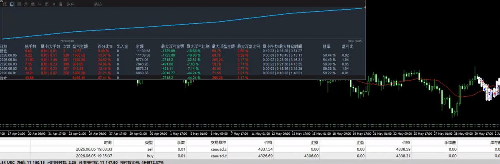
Task: Click the 最大浮亏金额 column header
Action: point(172,47)
